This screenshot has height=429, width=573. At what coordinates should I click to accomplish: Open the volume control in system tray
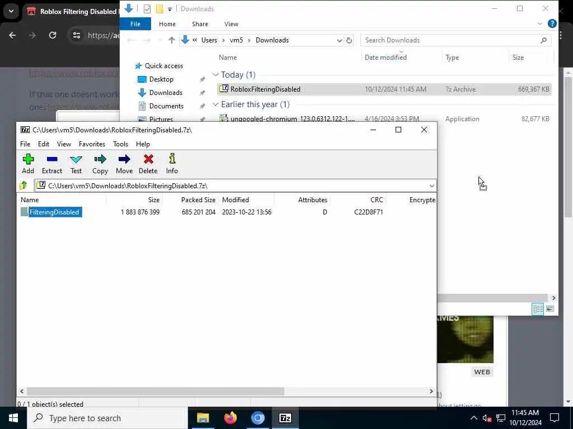(487, 418)
